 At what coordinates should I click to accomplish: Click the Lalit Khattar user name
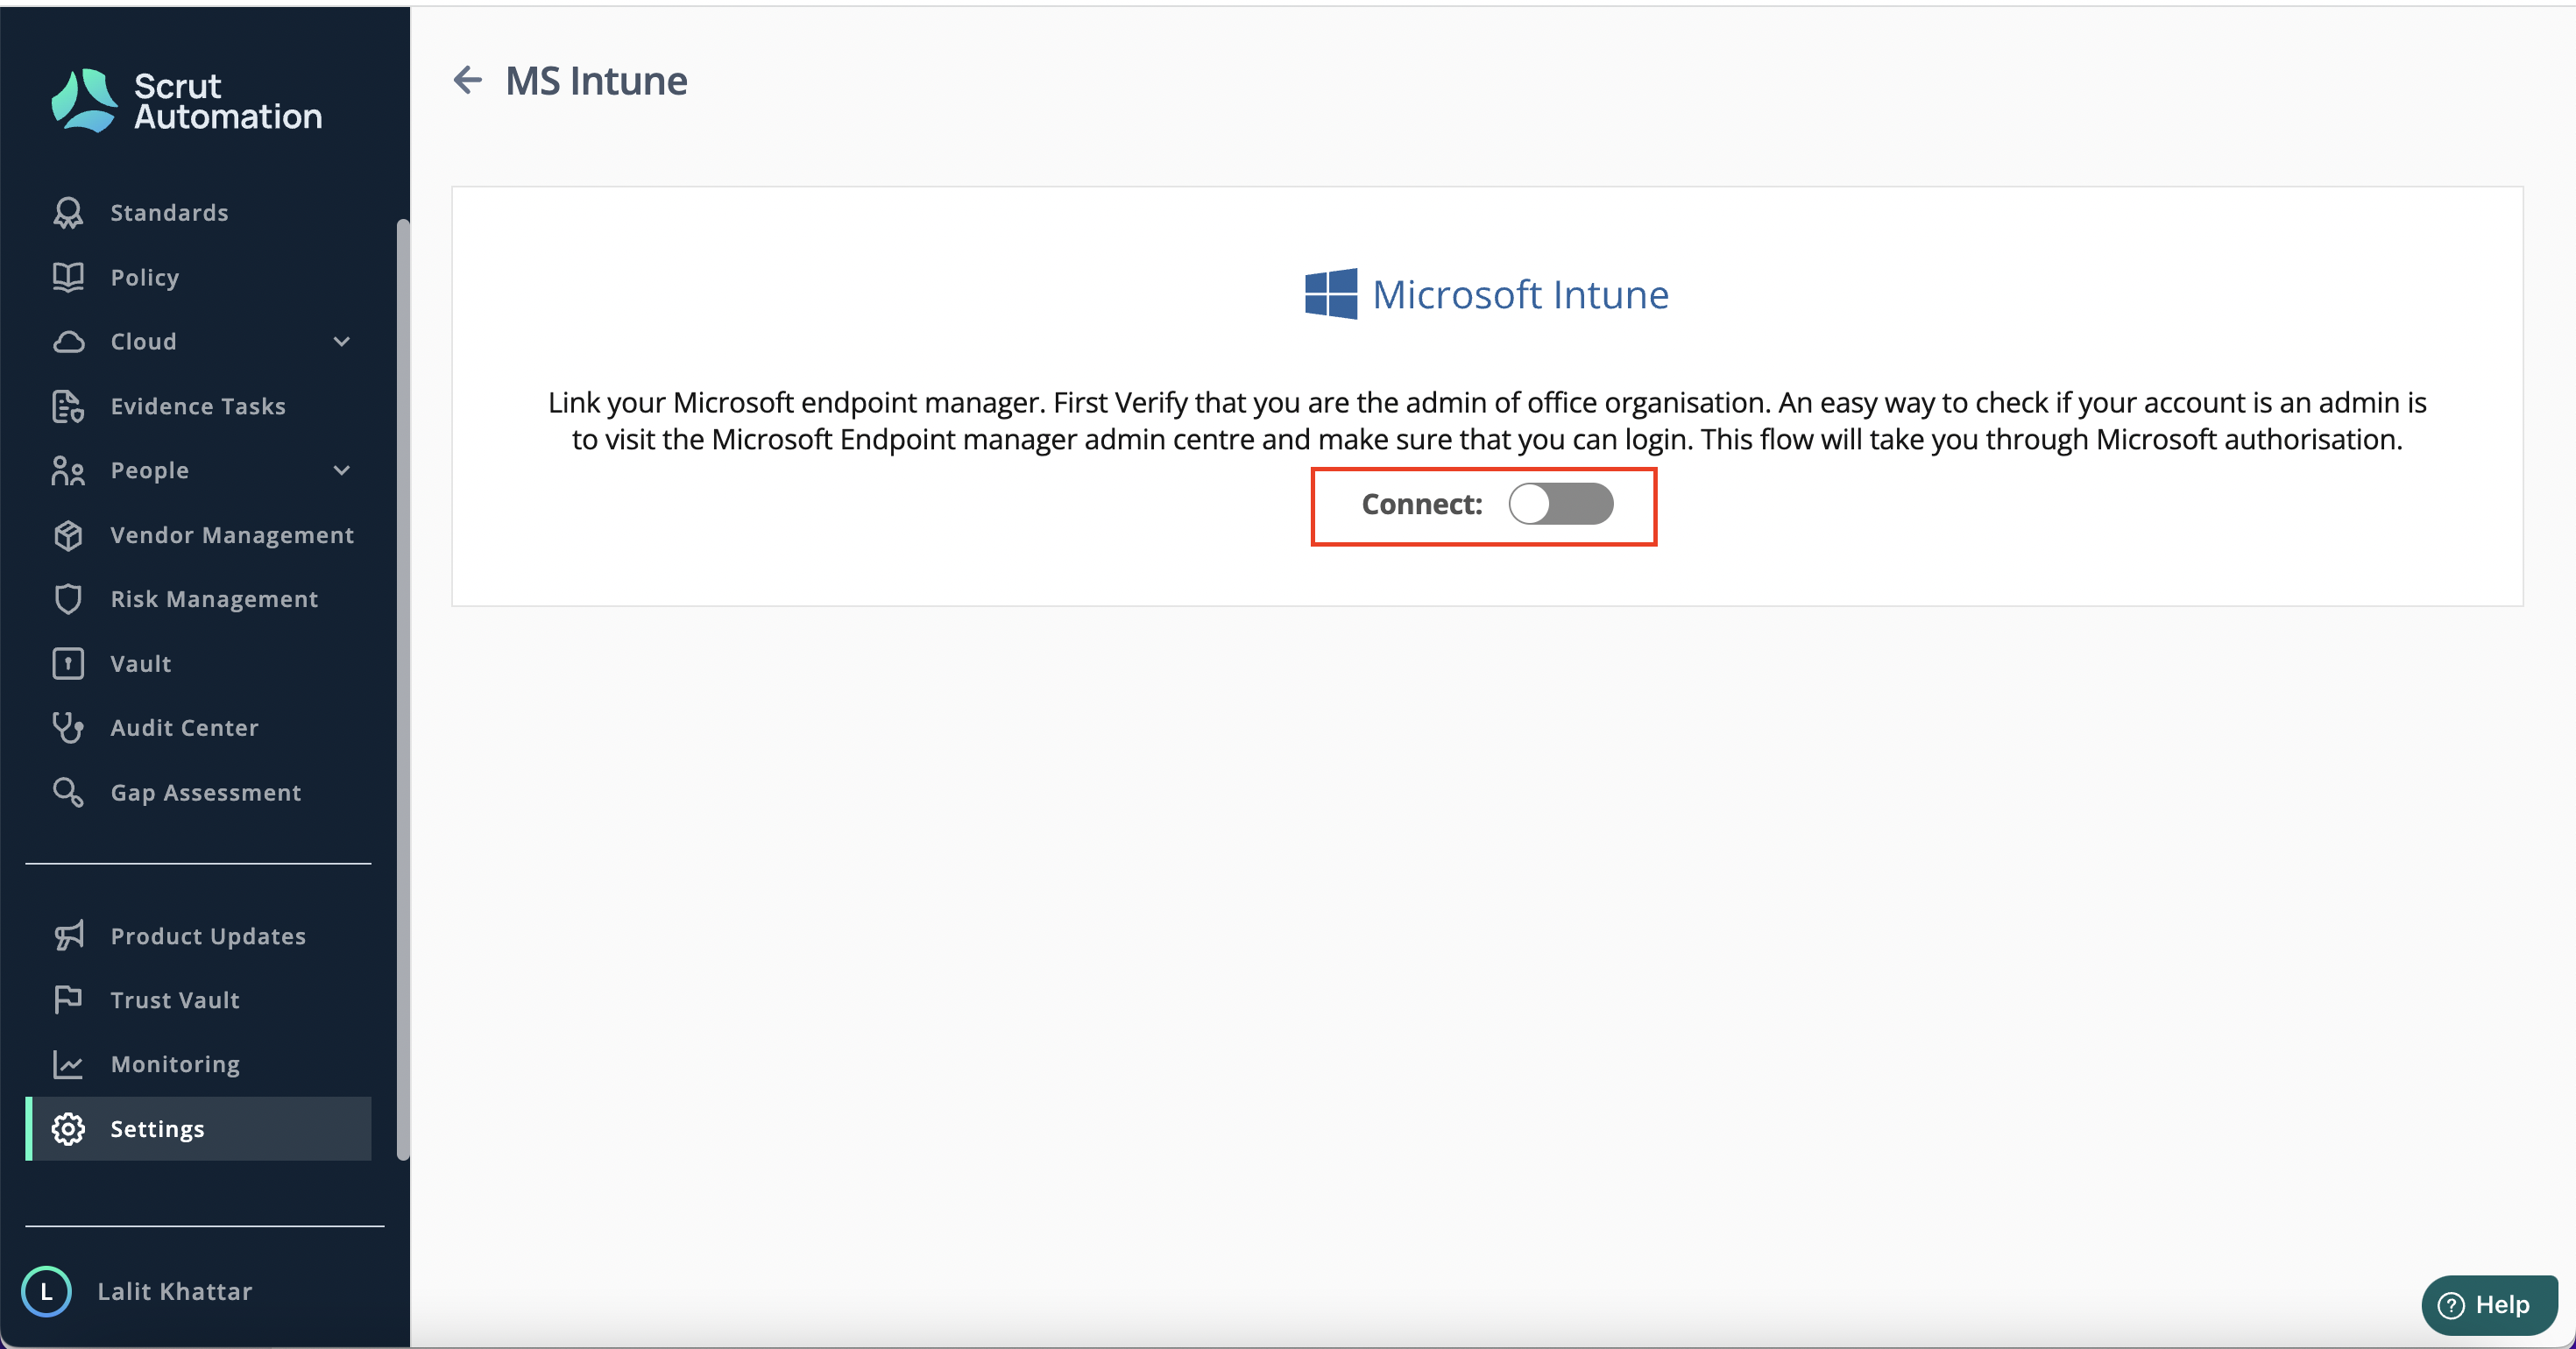coord(175,1291)
